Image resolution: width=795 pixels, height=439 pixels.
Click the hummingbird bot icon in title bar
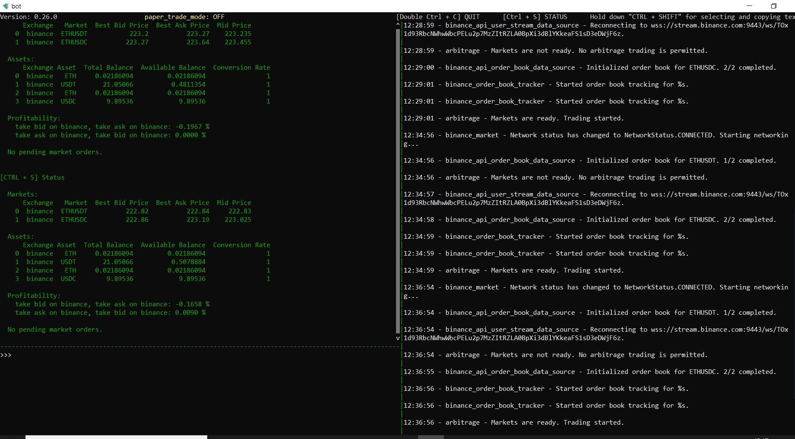[x=5, y=6]
